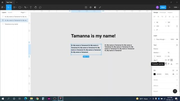Click Align right icon in Design panel
This screenshot has width=180, height=101.
point(162,17)
